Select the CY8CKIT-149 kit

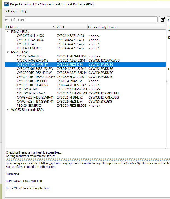[26, 44]
